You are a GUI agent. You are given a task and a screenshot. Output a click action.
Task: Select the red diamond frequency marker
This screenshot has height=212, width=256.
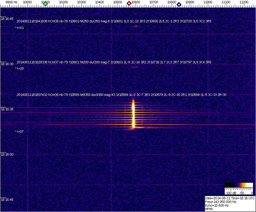click(129, 3)
